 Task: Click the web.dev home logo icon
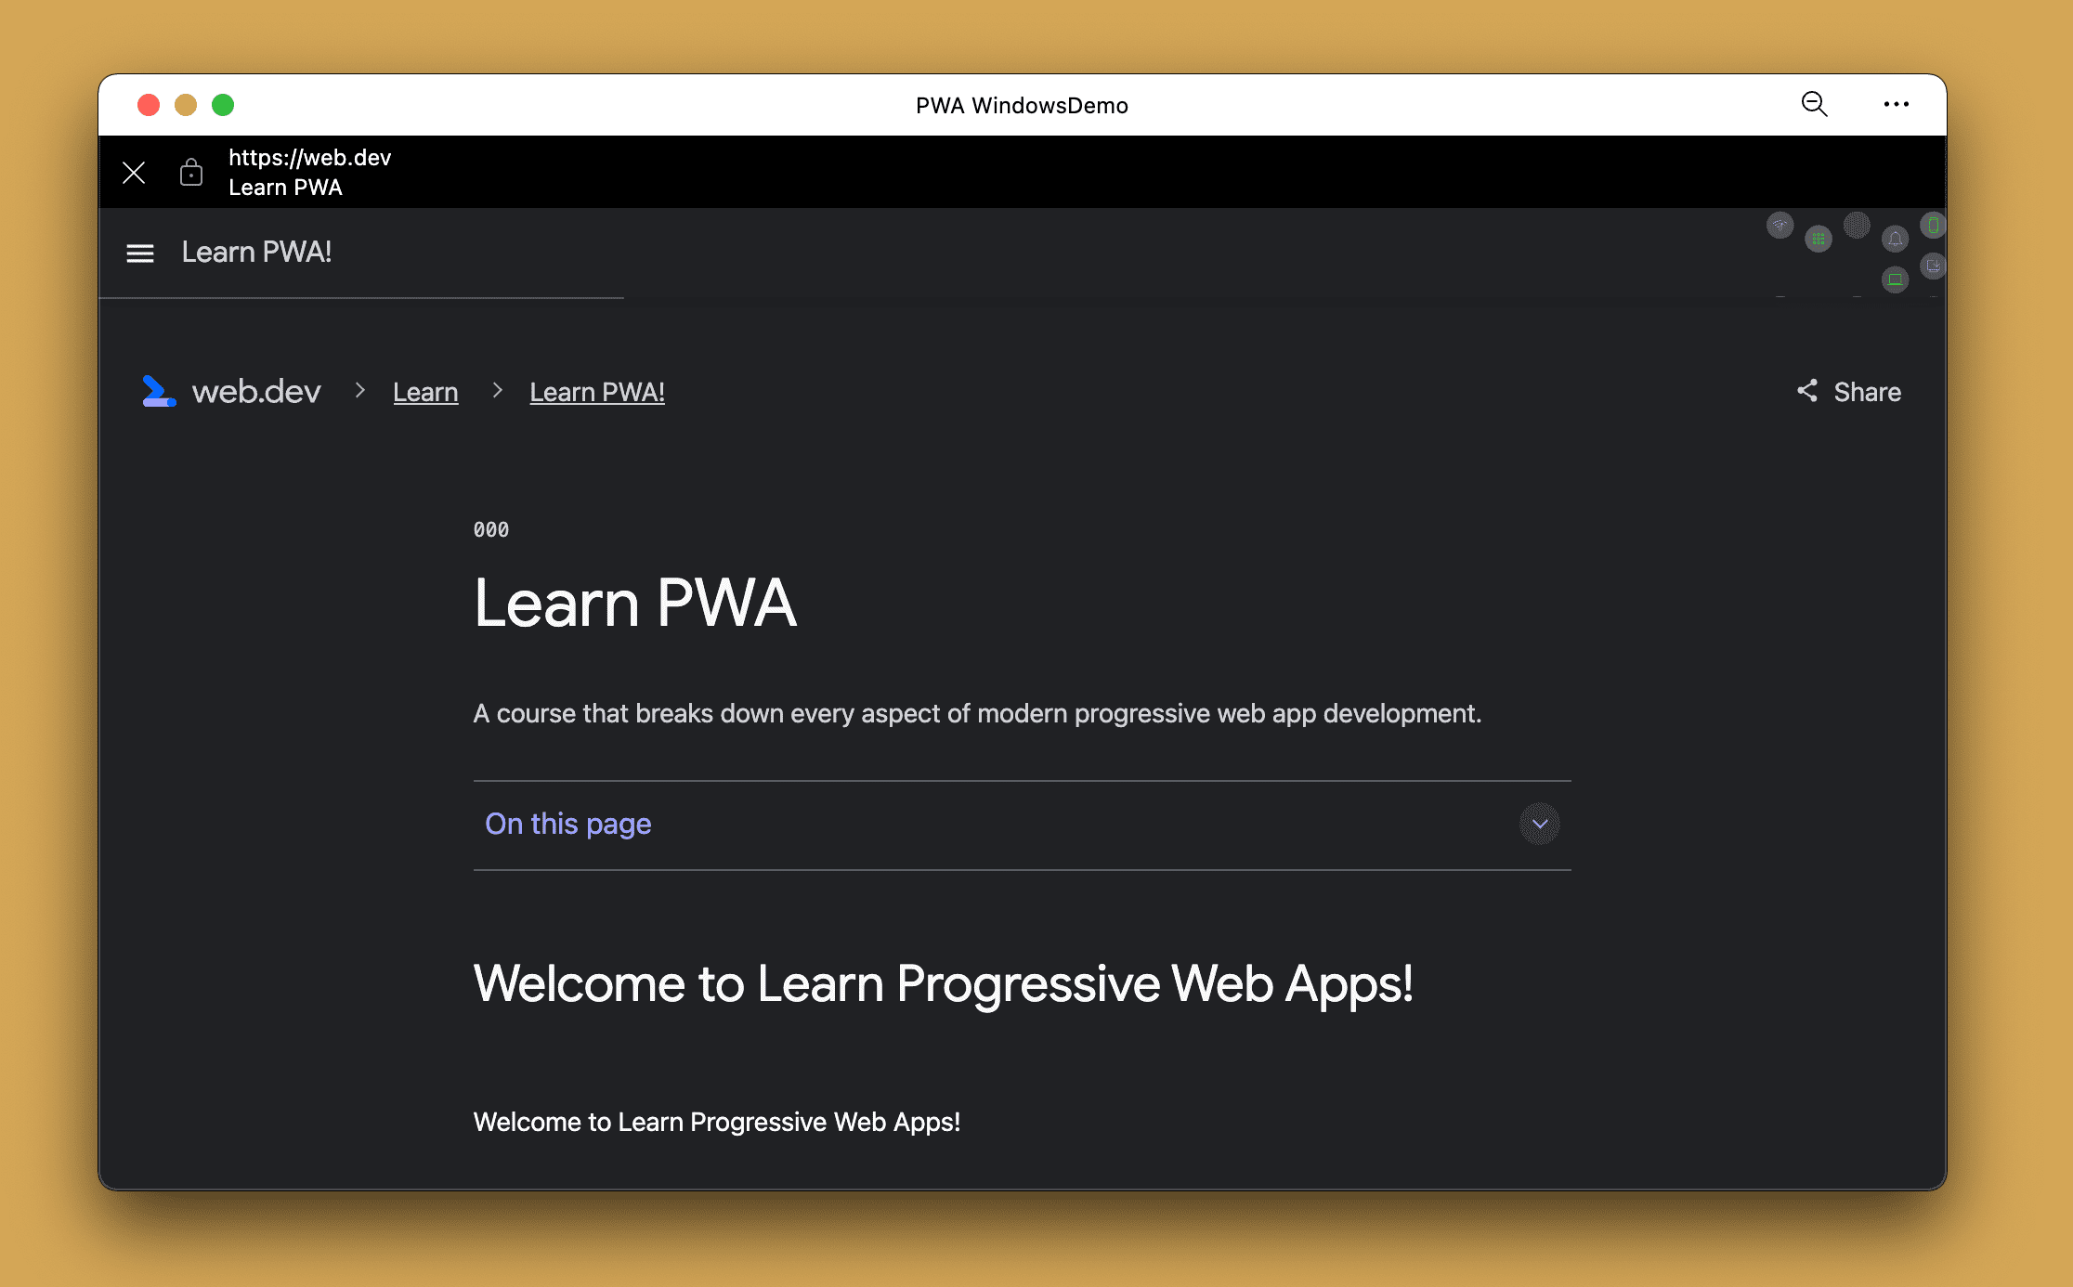point(160,390)
